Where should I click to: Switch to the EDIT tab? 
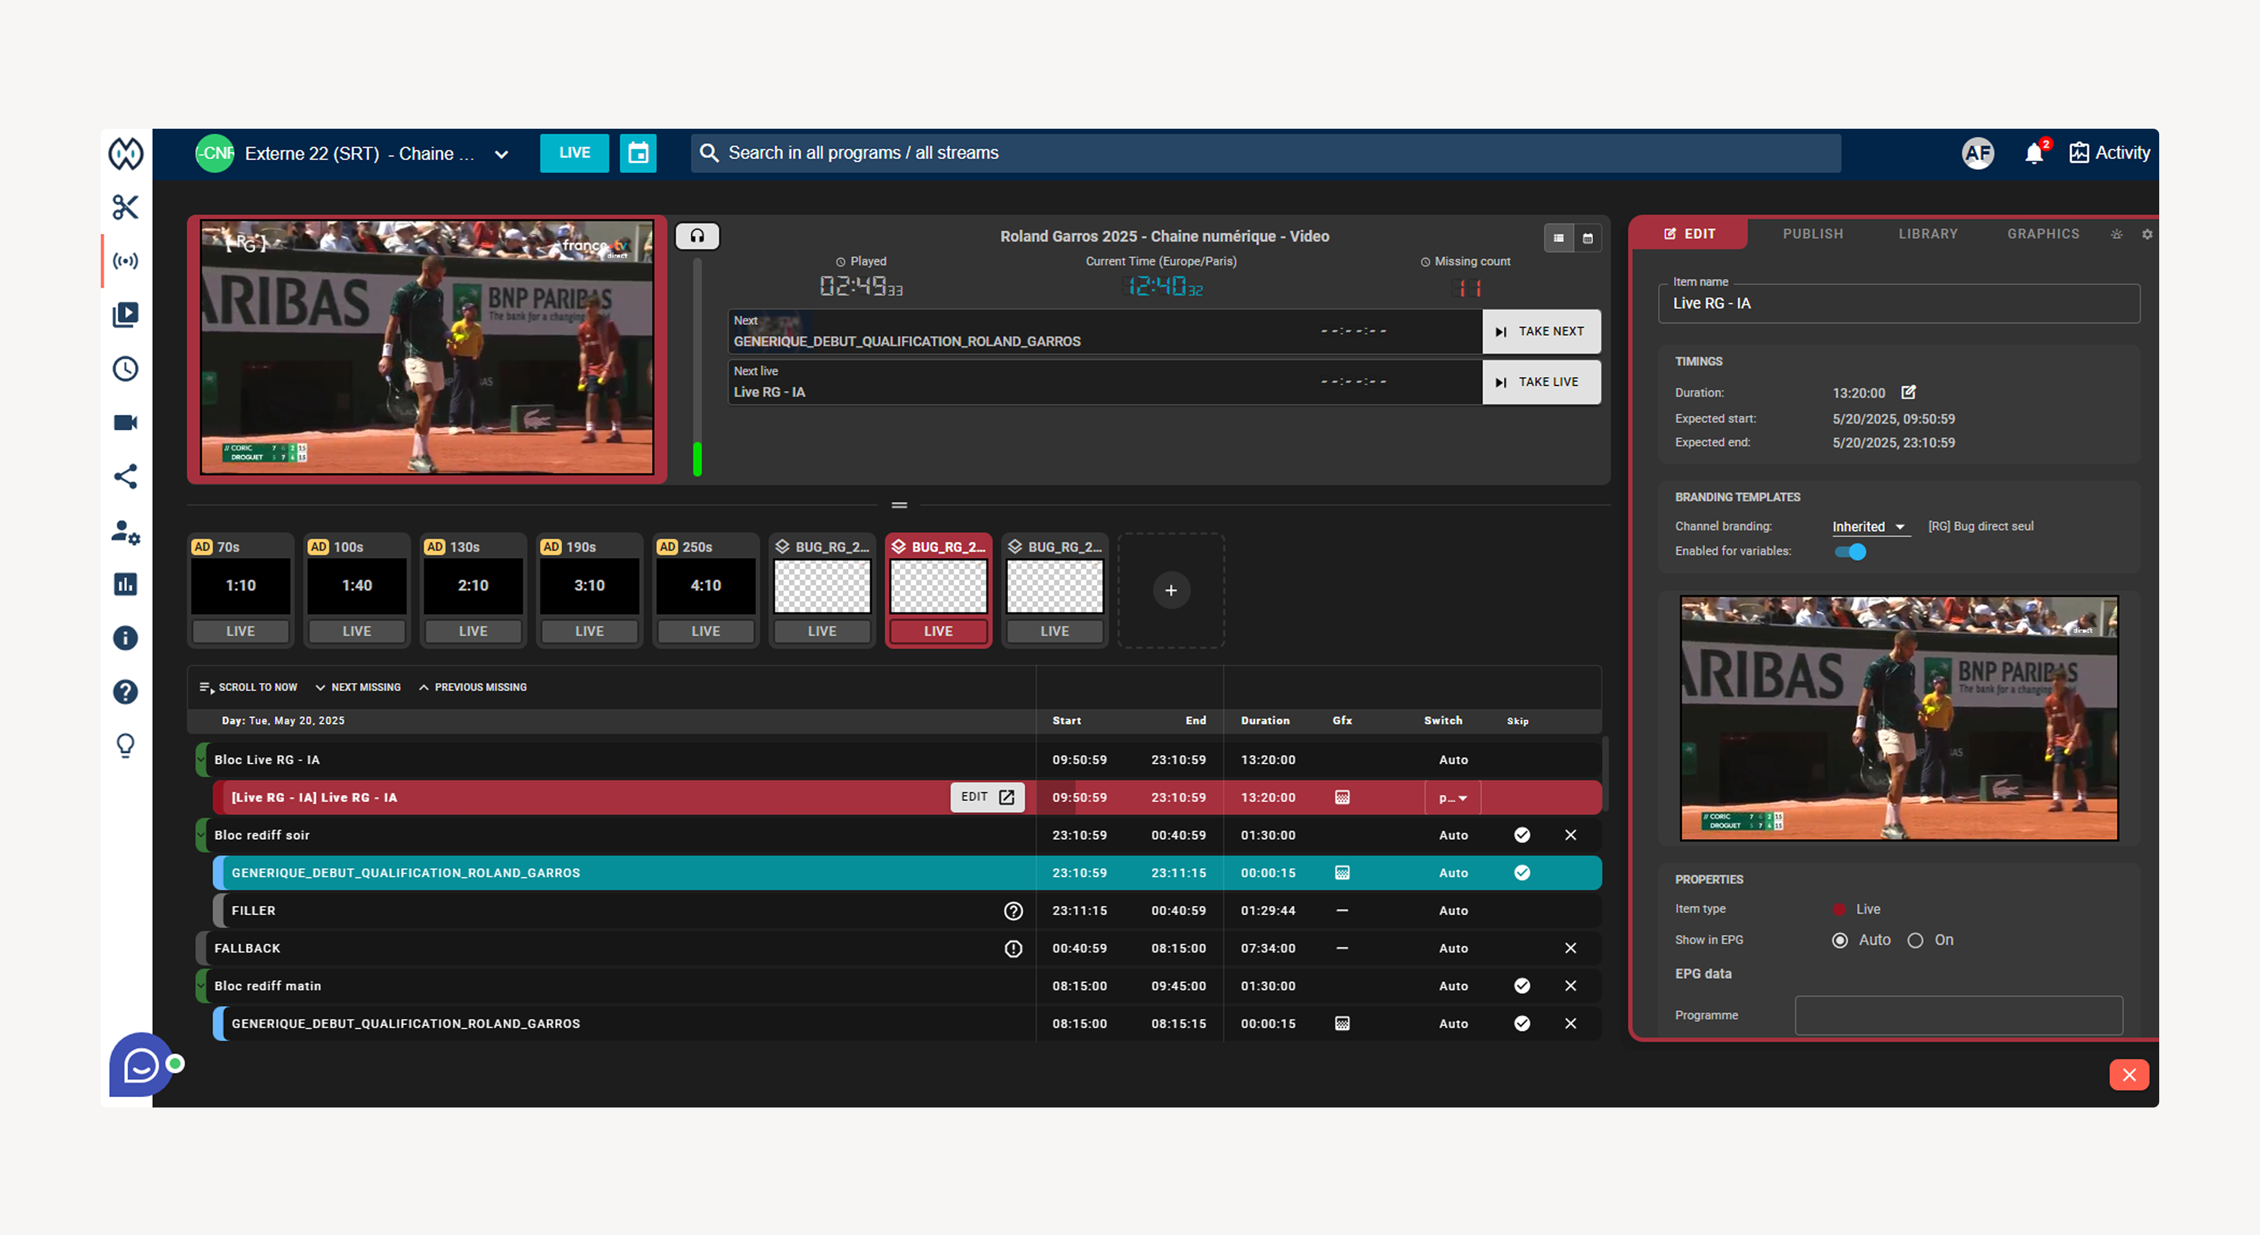click(1690, 234)
